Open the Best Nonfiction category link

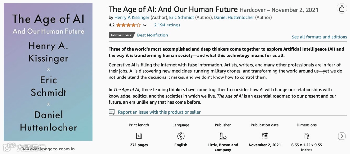click(152, 35)
